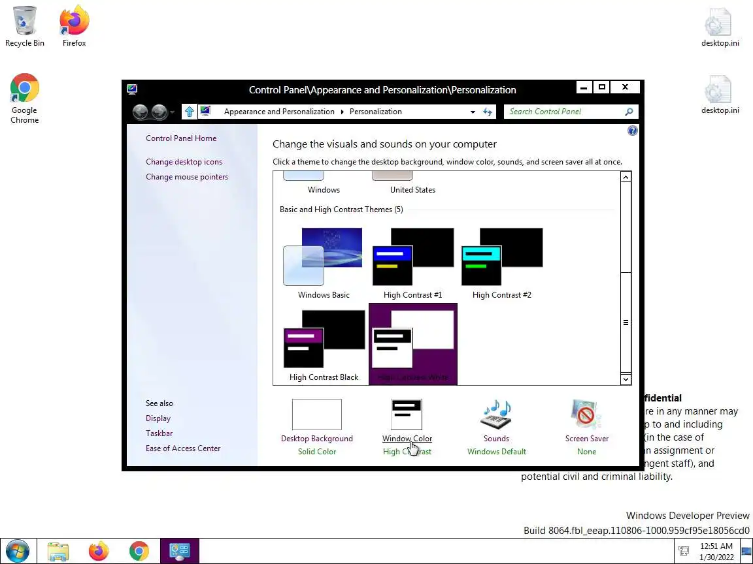753x564 pixels.
Task: Open recent pages dropdown beside Forward button
Action: pos(172,113)
